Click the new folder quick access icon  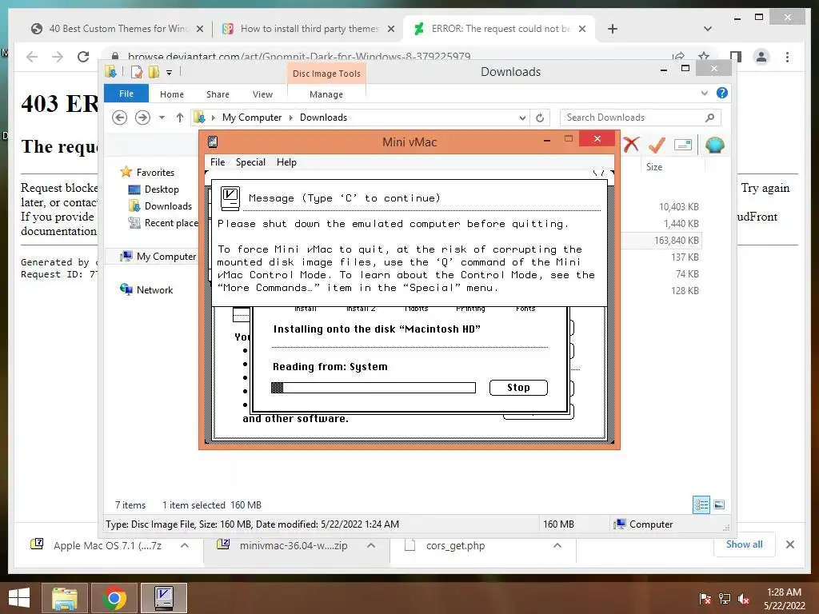click(154, 72)
